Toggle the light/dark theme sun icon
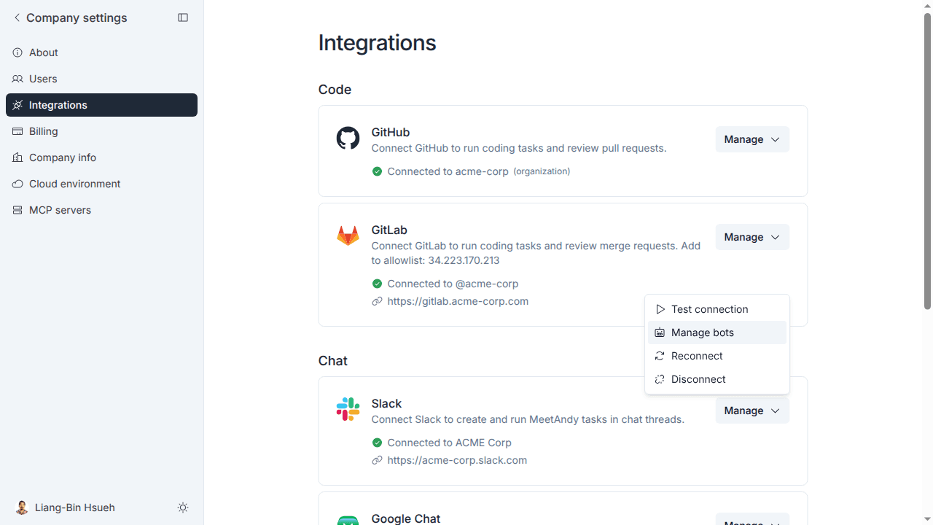Screen dimensions: 933x525 [x=183, y=507]
